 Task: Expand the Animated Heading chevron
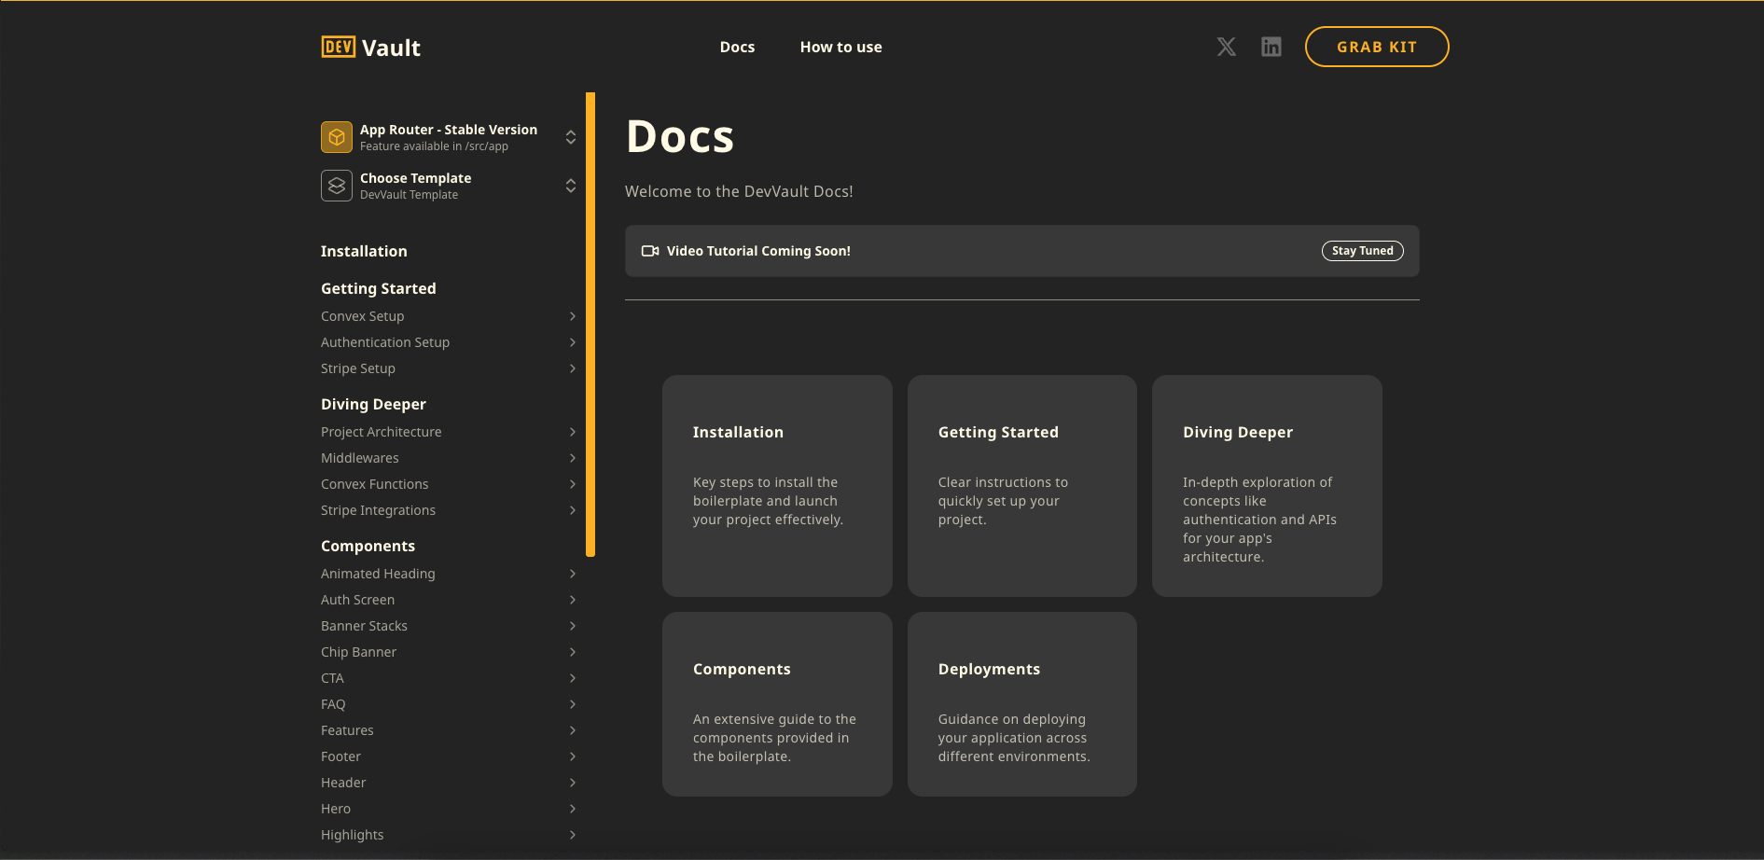(x=573, y=574)
